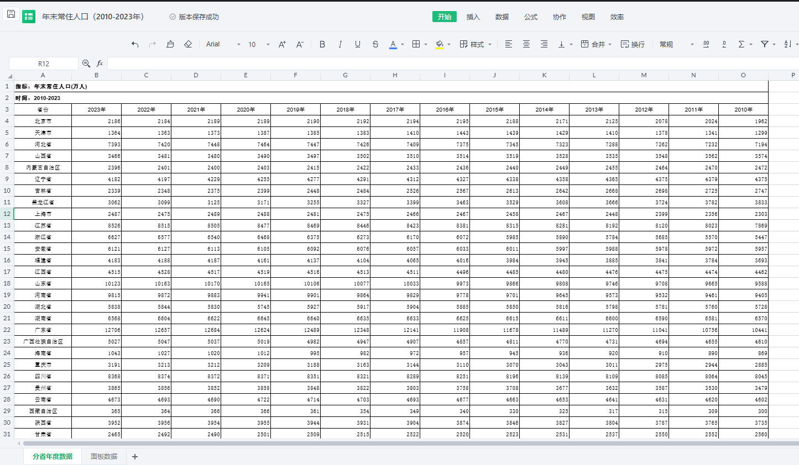
Task: Apply the yellow fill color
Action: click(x=440, y=44)
